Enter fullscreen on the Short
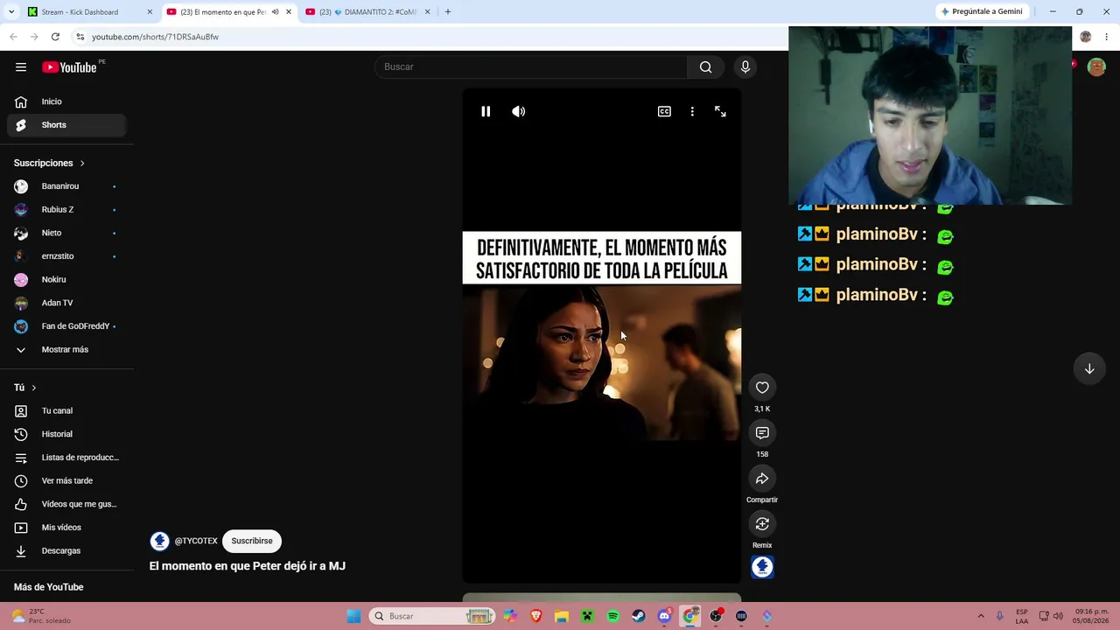1120x630 pixels. (x=720, y=111)
